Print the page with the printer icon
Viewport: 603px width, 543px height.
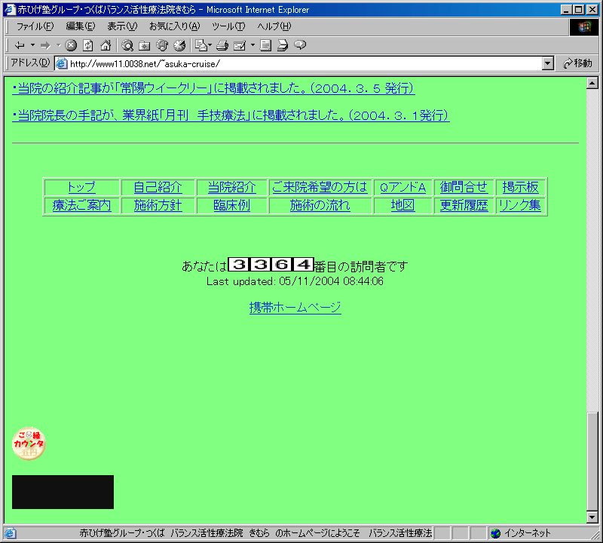(x=222, y=45)
